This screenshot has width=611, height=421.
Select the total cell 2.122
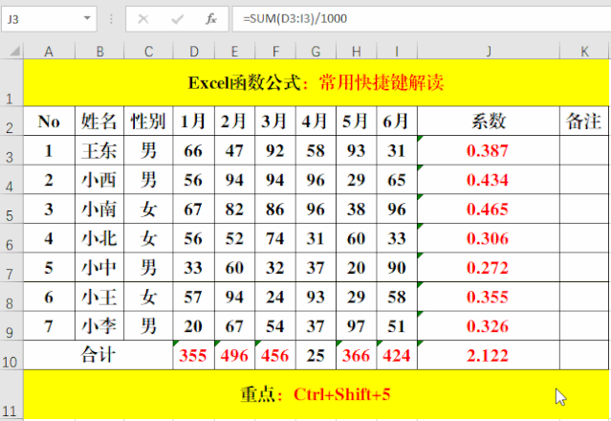489,355
